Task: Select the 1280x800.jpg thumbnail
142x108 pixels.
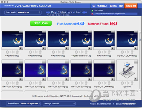Action: [x=104, y=70]
